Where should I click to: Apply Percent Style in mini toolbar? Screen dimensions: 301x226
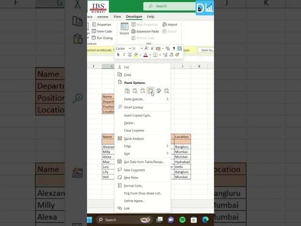[x=168, y=48]
